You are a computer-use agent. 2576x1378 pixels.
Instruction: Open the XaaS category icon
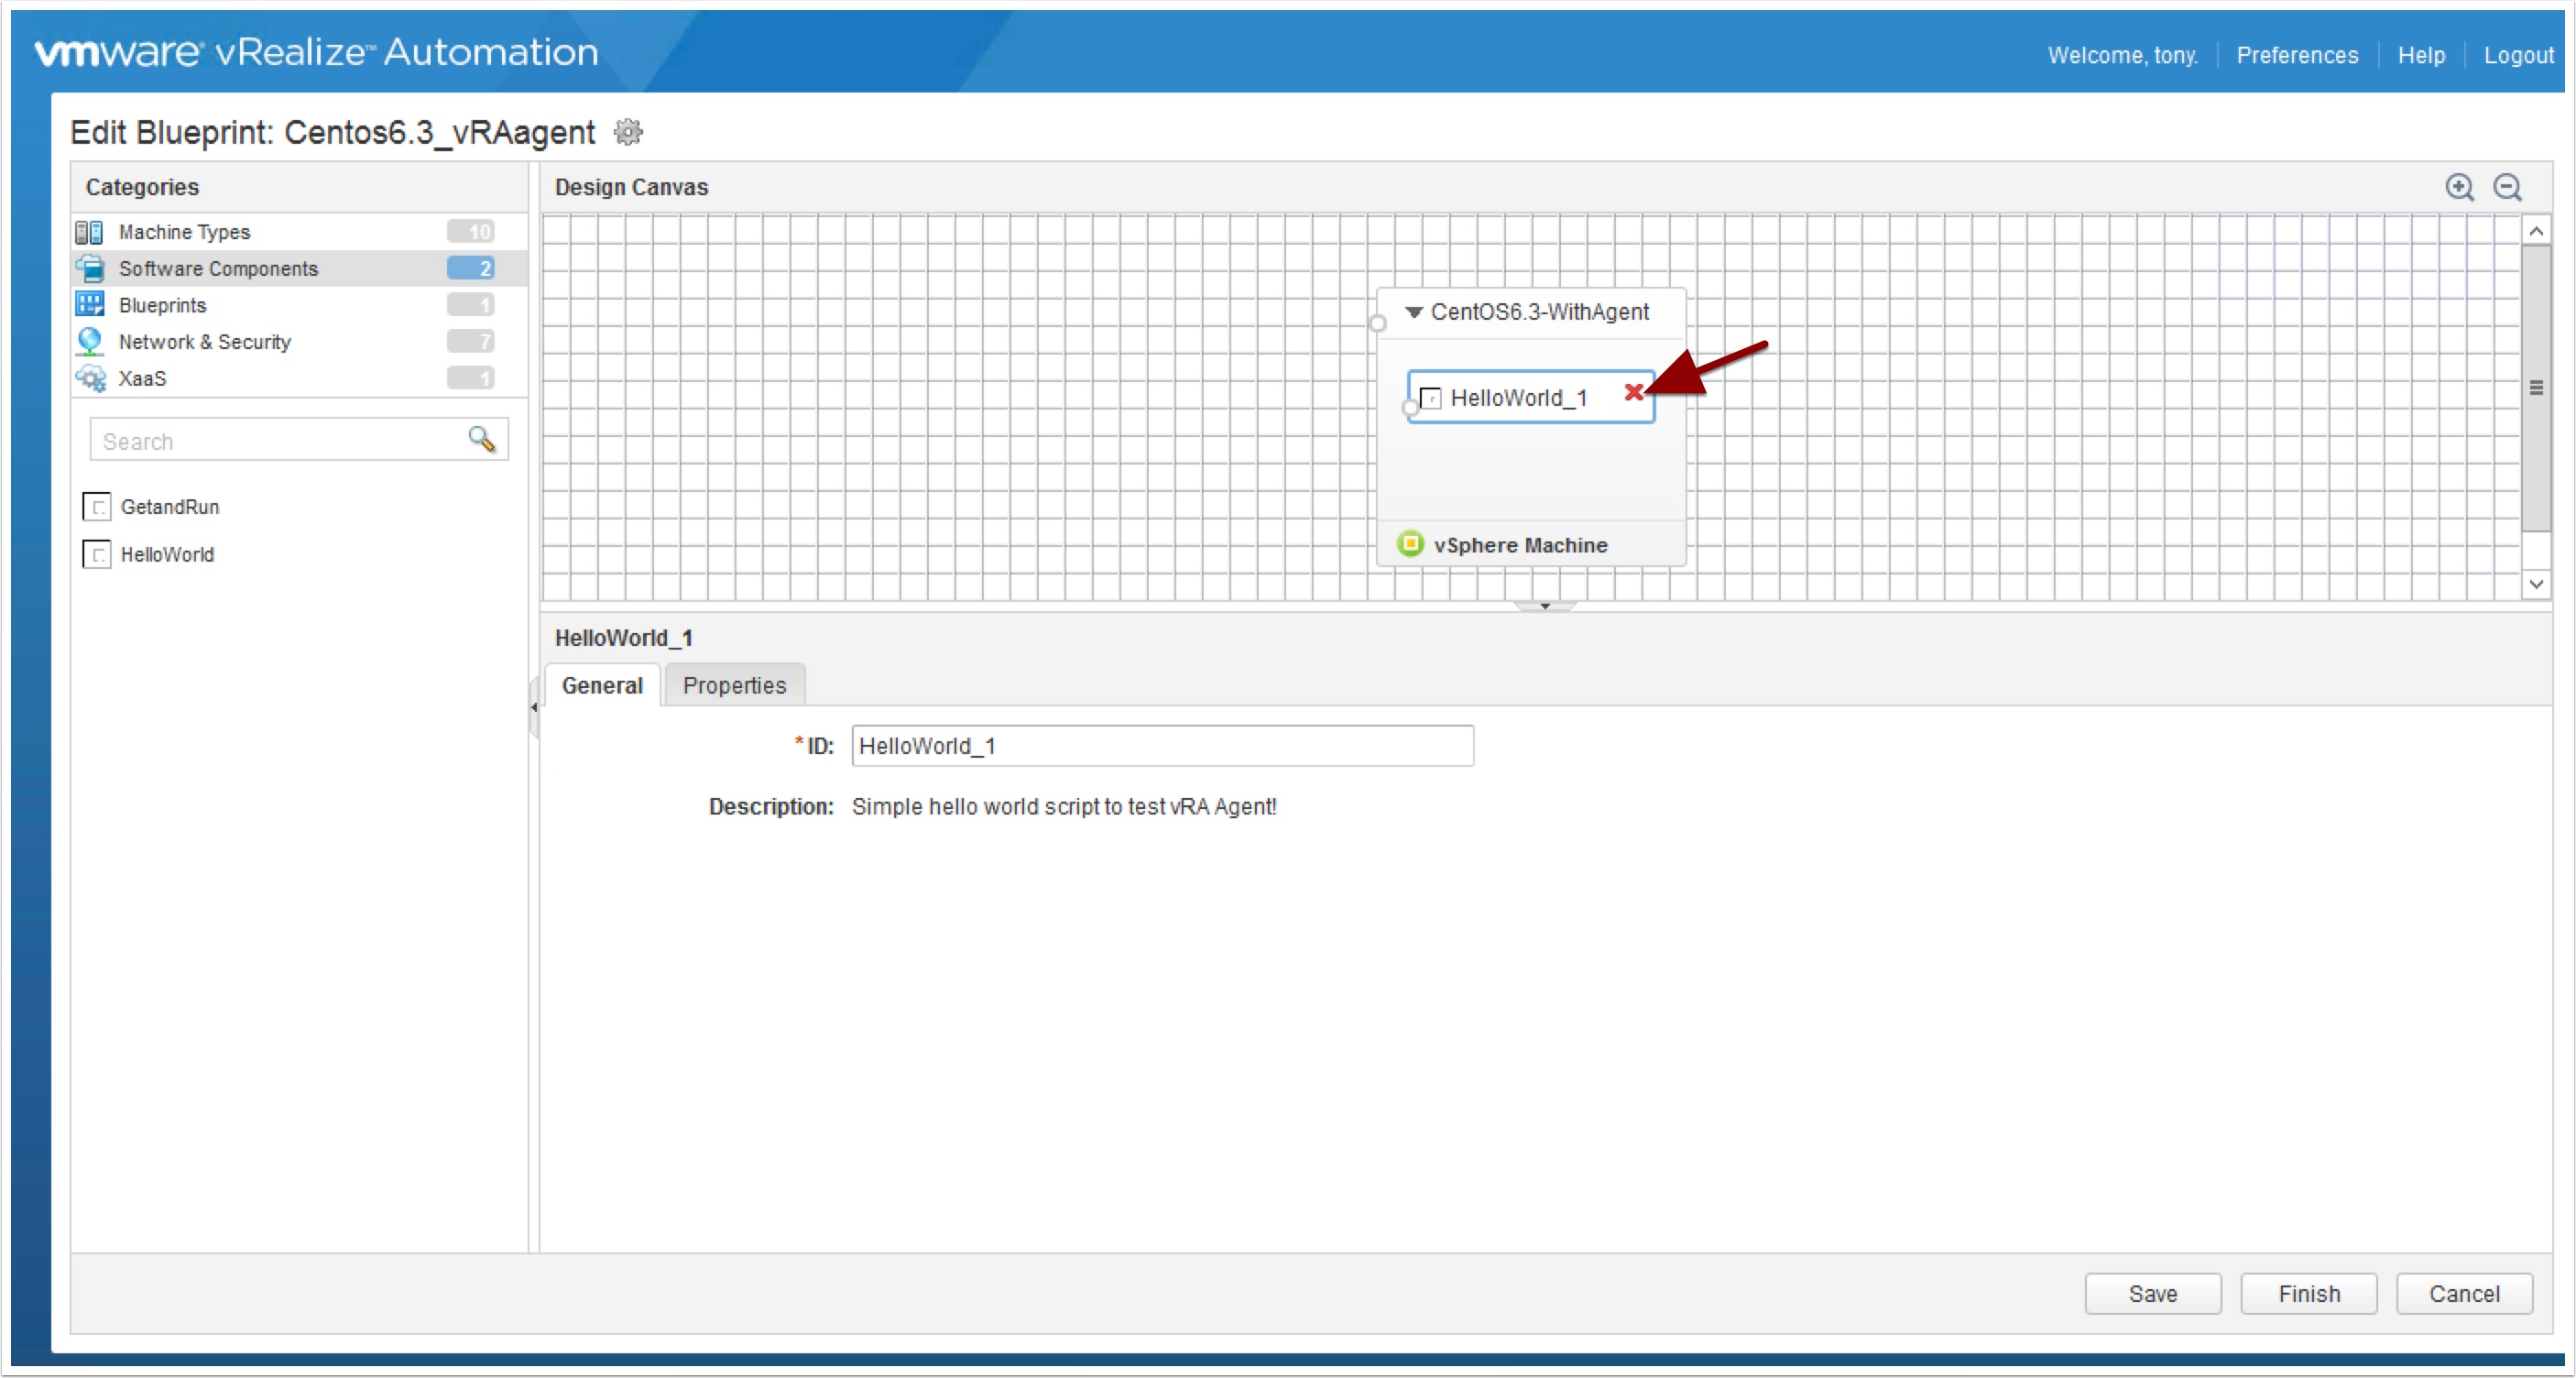[90, 378]
